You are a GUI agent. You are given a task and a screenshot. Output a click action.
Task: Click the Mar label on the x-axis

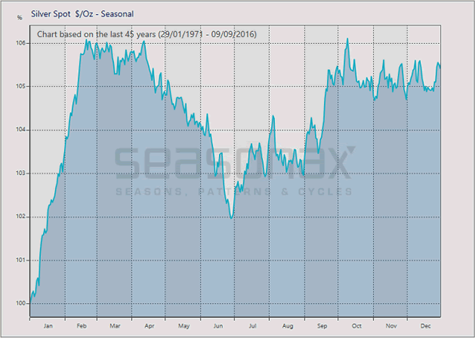click(115, 325)
